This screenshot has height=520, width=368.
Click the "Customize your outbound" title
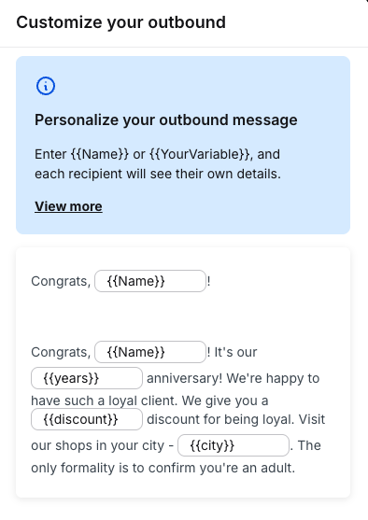click(120, 22)
